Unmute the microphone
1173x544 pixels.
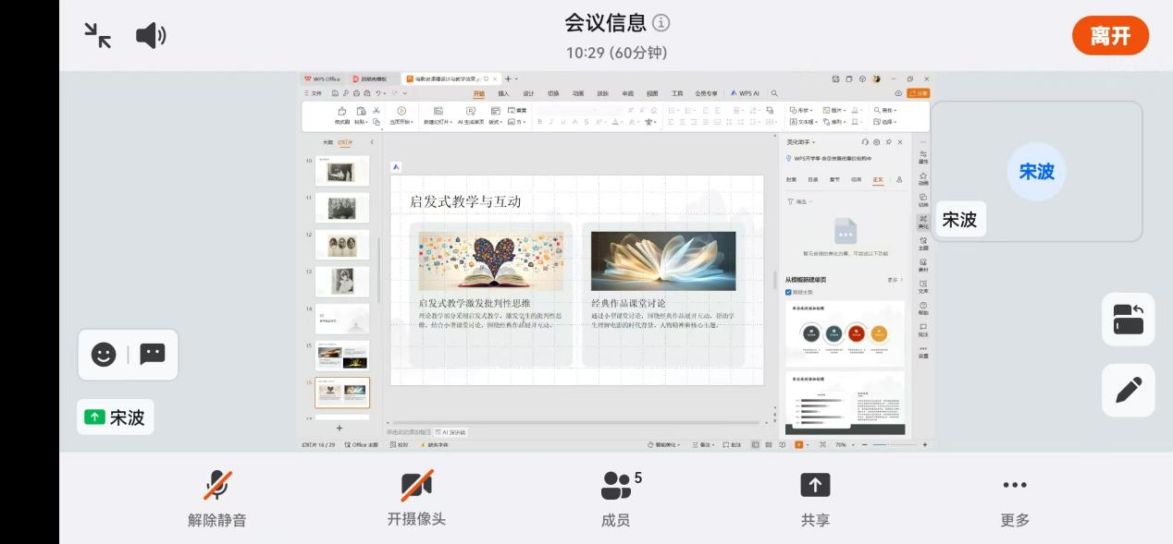(217, 485)
